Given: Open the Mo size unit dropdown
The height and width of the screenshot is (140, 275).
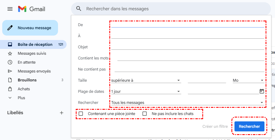Looking at the screenshot, I should tap(248, 80).
